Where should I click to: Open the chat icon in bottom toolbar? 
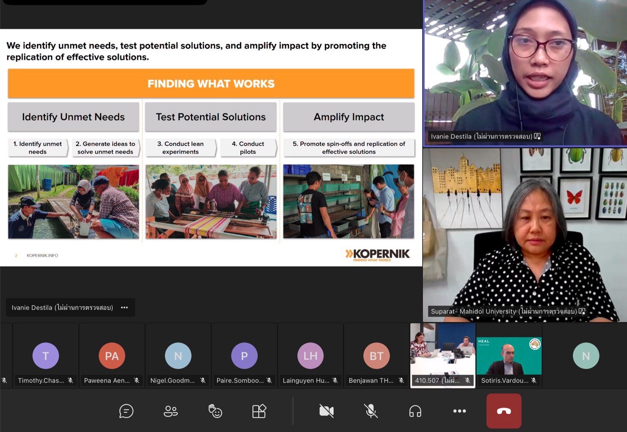coord(126,411)
